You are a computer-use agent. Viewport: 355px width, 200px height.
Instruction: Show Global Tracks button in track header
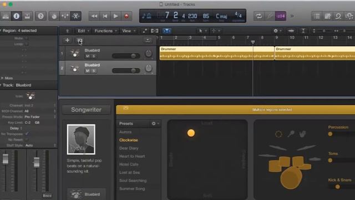tap(148, 41)
